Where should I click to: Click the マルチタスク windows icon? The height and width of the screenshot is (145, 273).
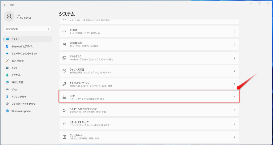[x=65, y=58]
